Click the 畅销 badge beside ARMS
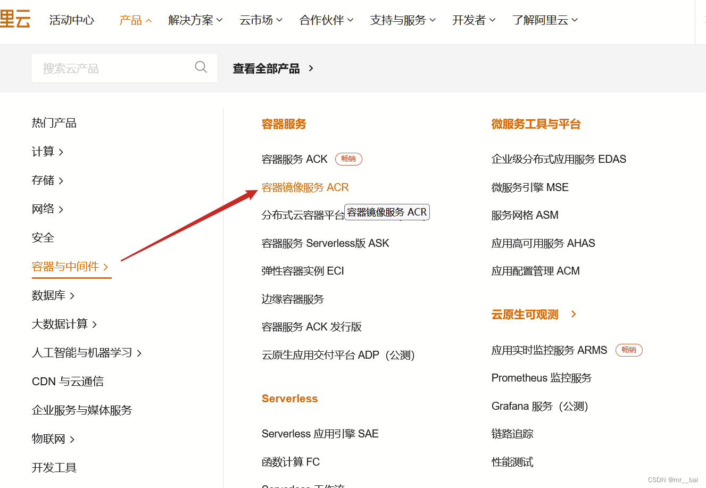Image resolution: width=706 pixels, height=488 pixels. click(x=629, y=350)
